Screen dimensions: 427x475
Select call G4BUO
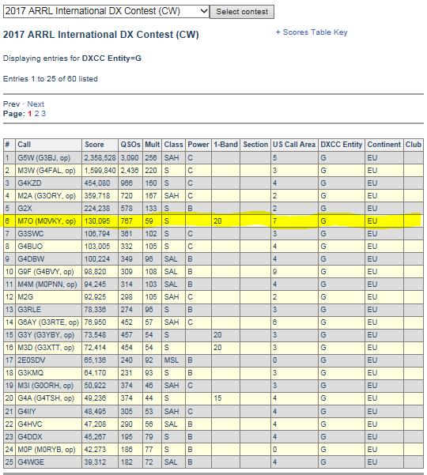pyautogui.click(x=30, y=247)
